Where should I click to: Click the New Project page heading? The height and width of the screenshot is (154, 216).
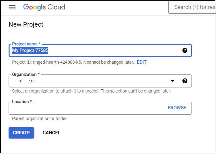(26, 25)
